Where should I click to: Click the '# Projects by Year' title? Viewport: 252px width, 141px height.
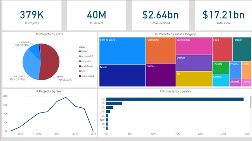pos(50,91)
